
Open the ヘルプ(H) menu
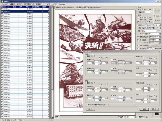click(55, 4)
